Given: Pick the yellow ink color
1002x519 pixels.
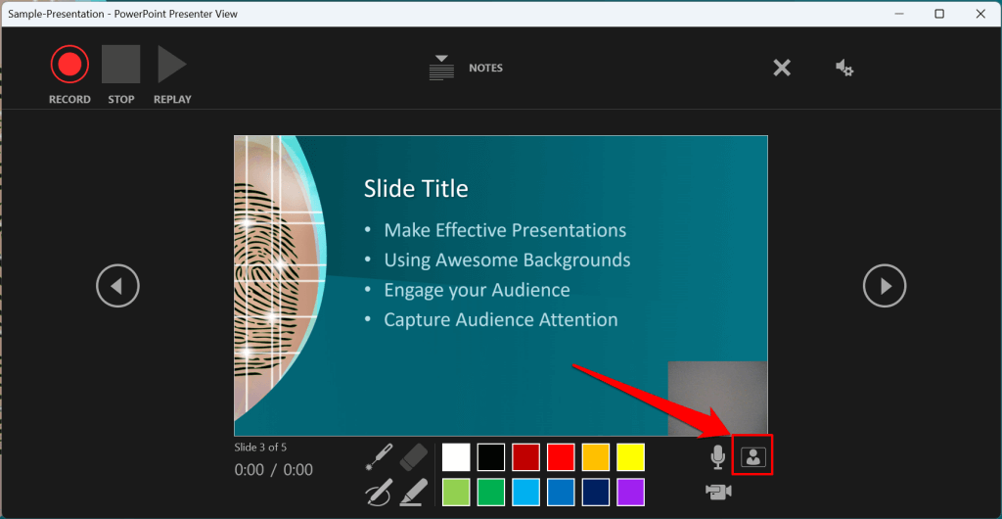Looking at the screenshot, I should (630, 457).
